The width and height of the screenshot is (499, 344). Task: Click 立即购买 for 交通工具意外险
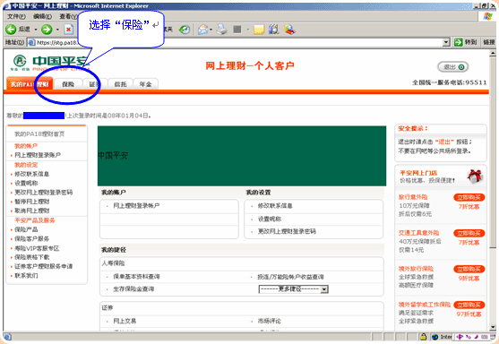[469, 233]
